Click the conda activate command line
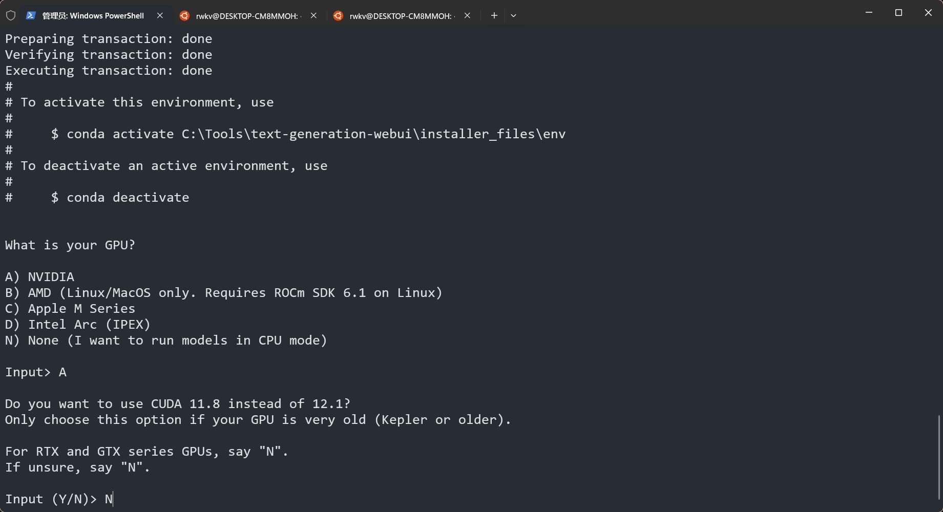Screen dimensions: 943x512 308,134
